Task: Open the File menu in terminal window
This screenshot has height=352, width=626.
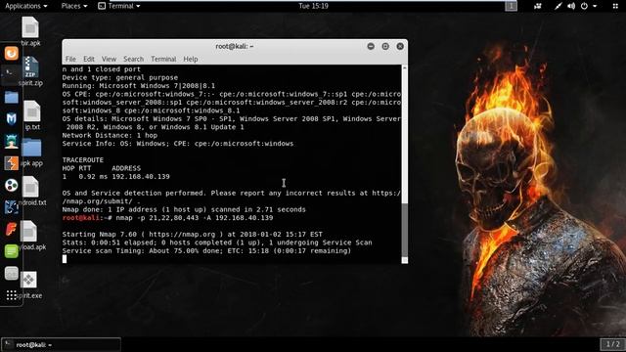Action: pyautogui.click(x=70, y=59)
